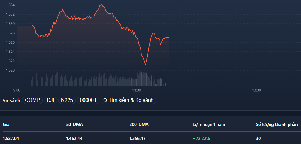301x144 pixels.
Task: Click the volume bars below the chart
Action: pyautogui.click(x=93, y=80)
